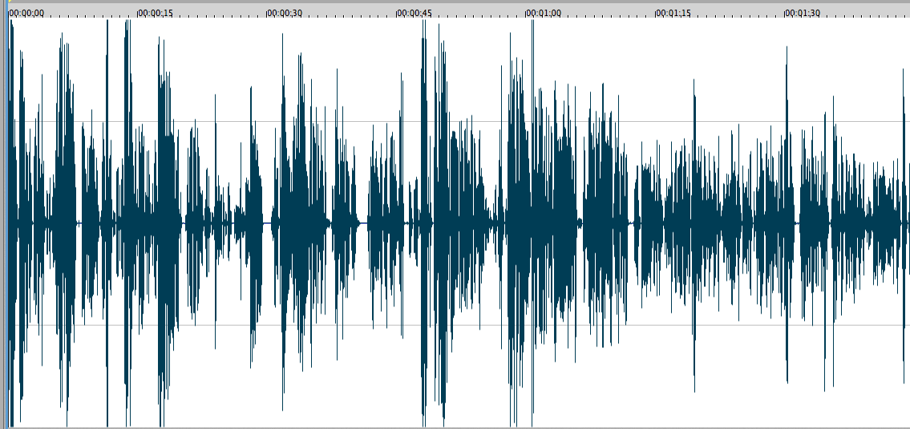This screenshot has height=429, width=910.
Task: Click the 00:00:45 mark on ruler
Action: [x=415, y=13]
